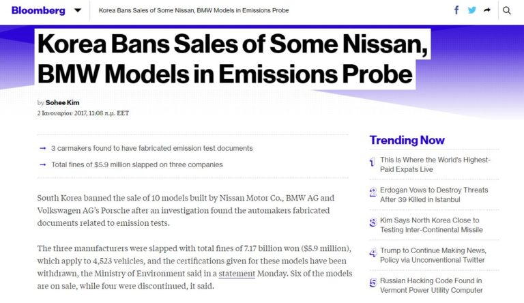This screenshot has height=303, width=524.
Task: Click the Bloomberg logo
Action: click(x=38, y=10)
